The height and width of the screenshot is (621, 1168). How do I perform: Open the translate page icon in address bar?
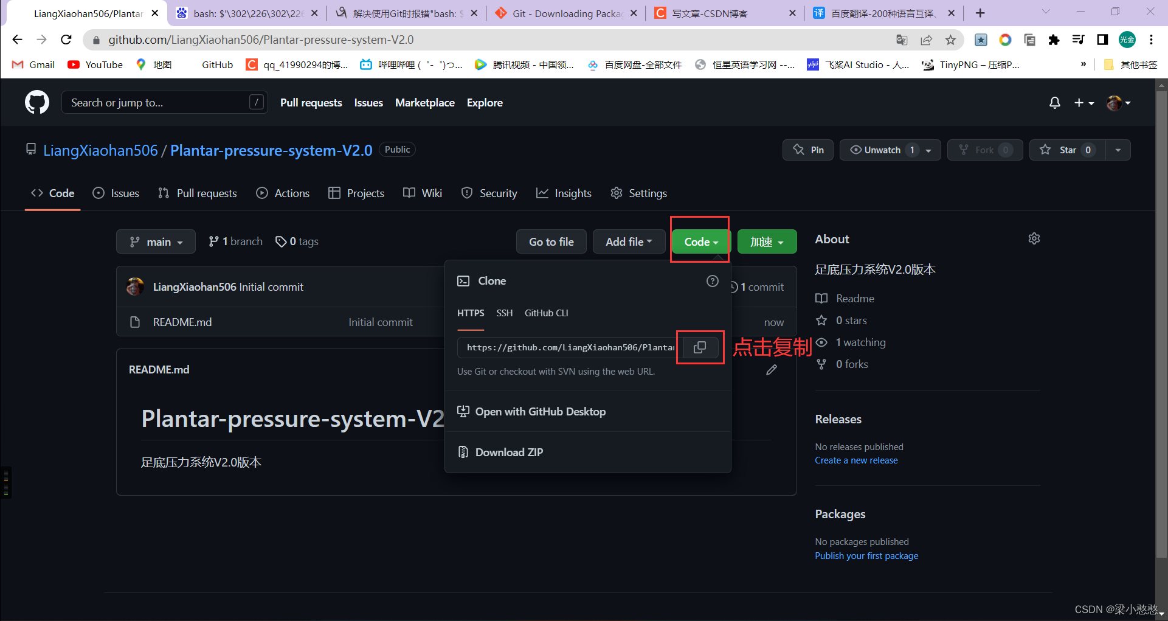pyautogui.click(x=902, y=40)
